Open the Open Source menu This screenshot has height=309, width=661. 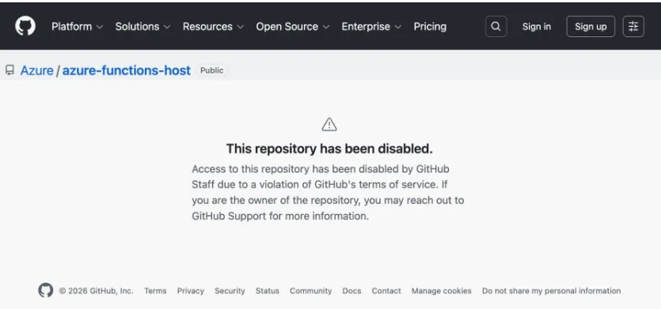(293, 27)
